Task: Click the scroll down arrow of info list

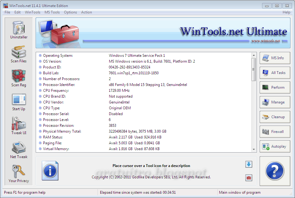Action: (254, 149)
